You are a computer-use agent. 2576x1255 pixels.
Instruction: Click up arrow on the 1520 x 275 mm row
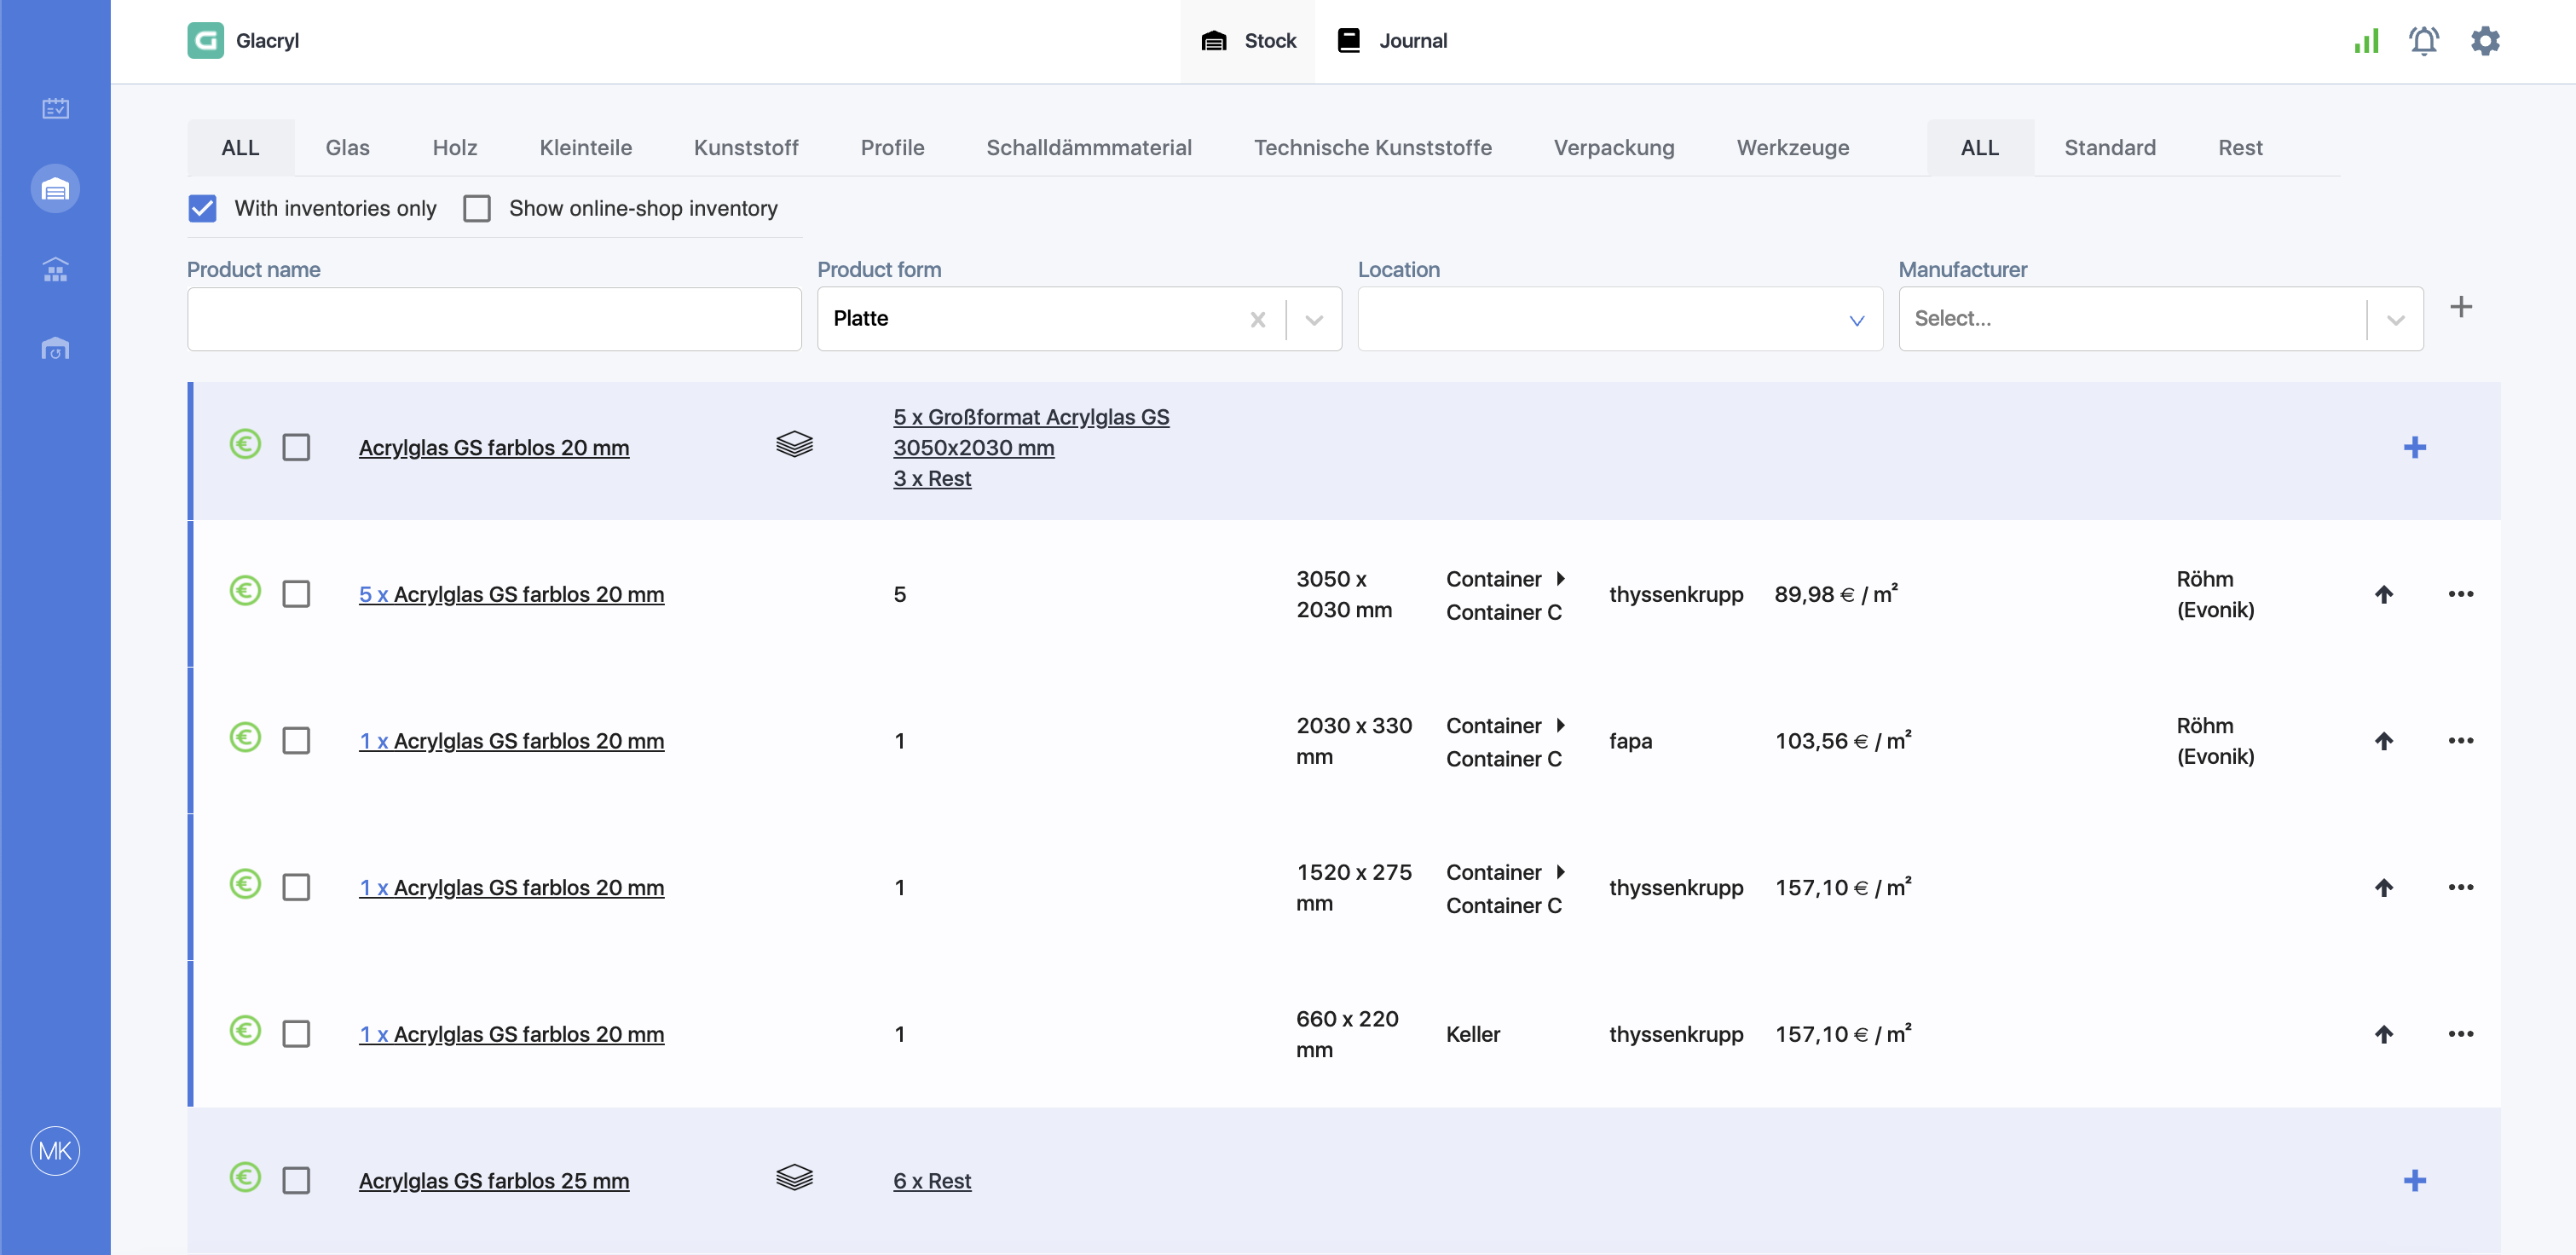pos(2384,888)
